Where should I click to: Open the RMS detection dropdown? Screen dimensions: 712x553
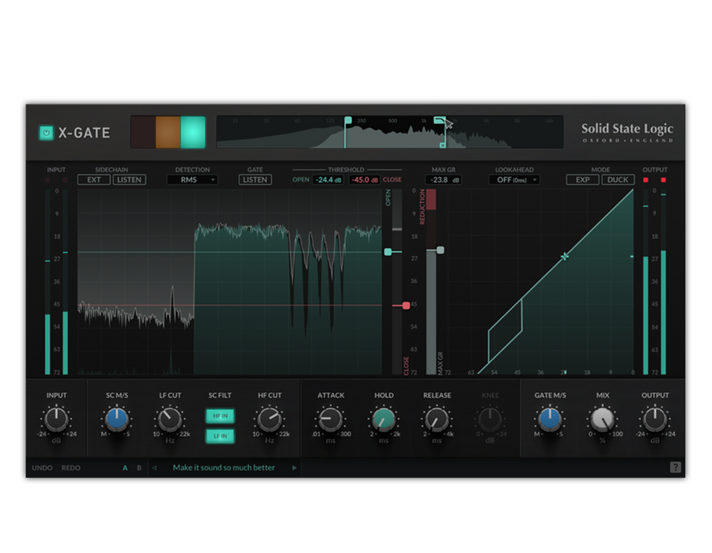click(192, 179)
